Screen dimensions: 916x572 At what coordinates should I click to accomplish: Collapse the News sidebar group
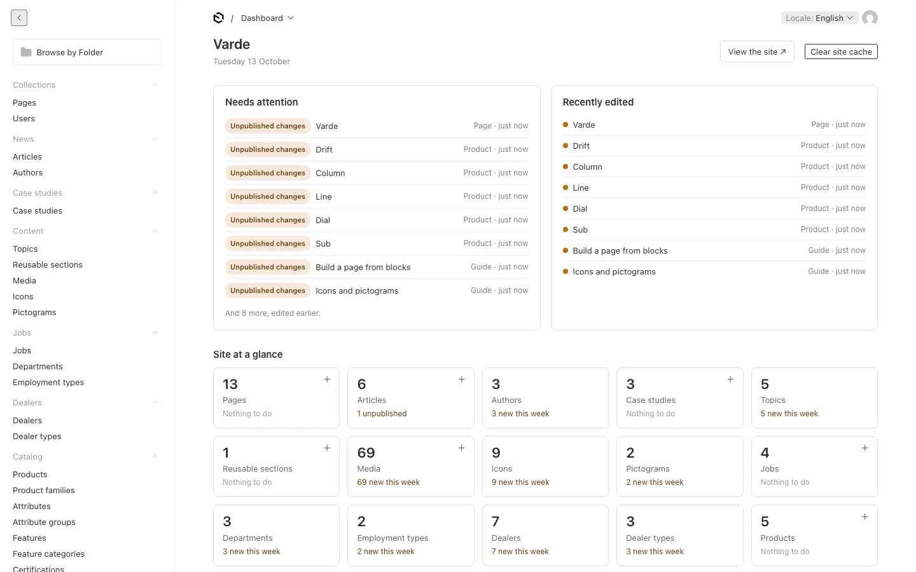(155, 139)
